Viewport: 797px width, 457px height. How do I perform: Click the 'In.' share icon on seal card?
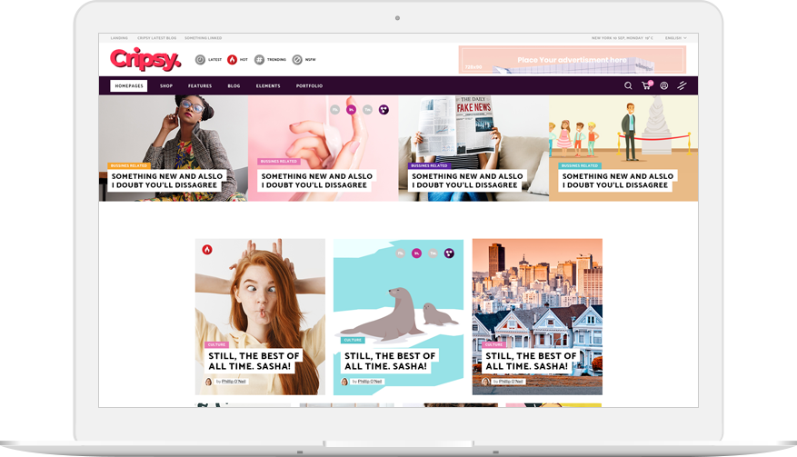(x=417, y=253)
